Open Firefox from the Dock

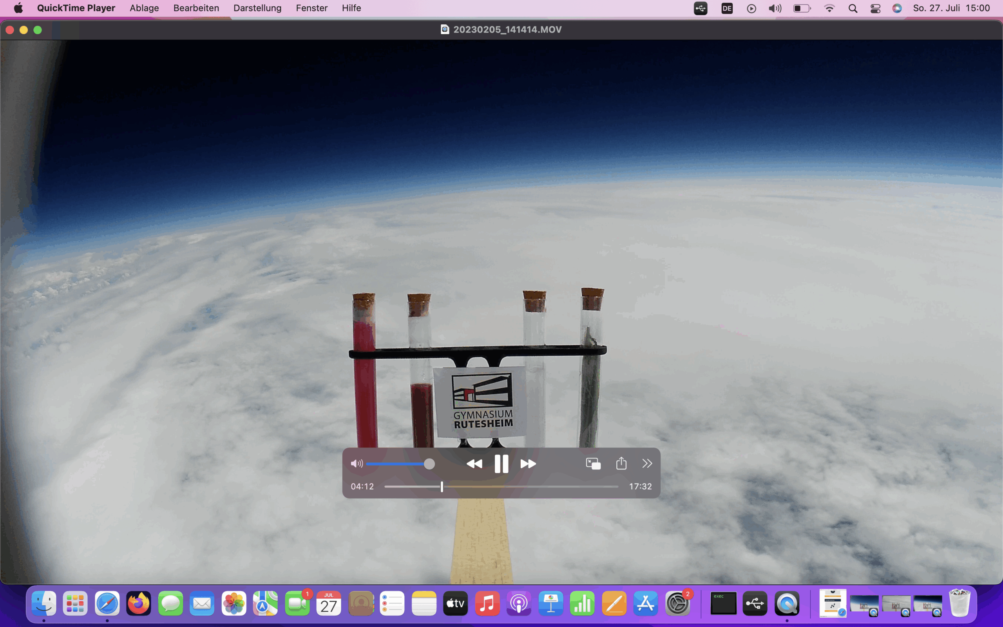pos(139,603)
